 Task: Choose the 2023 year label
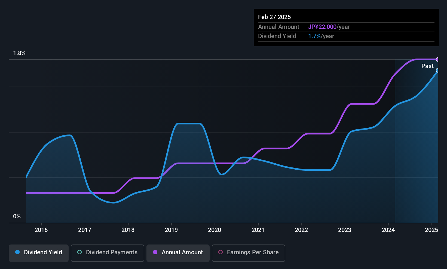tap(345, 230)
